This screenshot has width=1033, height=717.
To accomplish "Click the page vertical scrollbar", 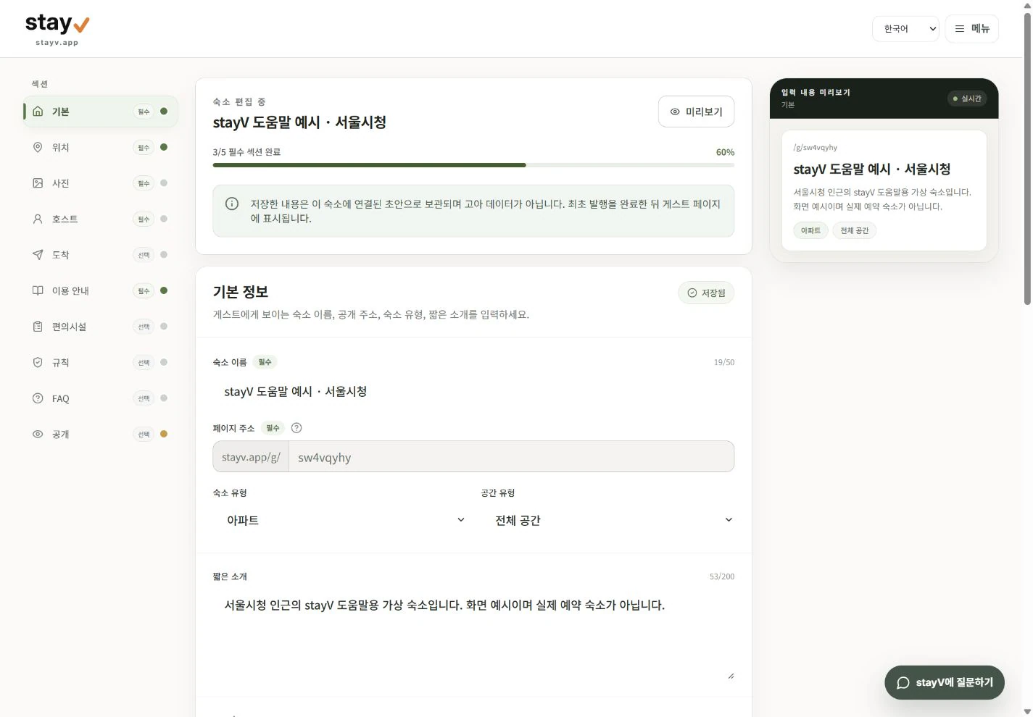I will point(1027,159).
